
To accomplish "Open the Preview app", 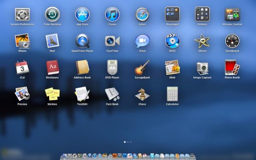I will 22,94.
